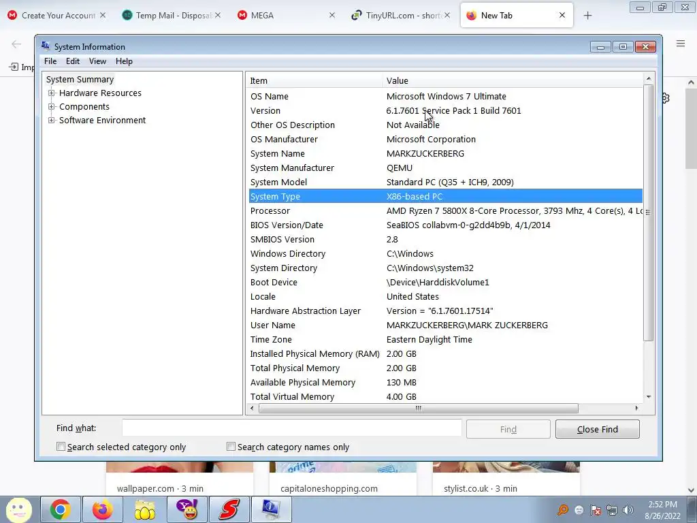Expand the Software Environment tree node
The height and width of the screenshot is (523, 697).
[52, 120]
